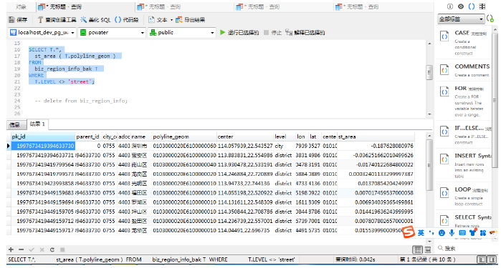The image size is (501, 268).
Task: Run the selected SQL (运行已选择的)
Action: click(x=239, y=32)
